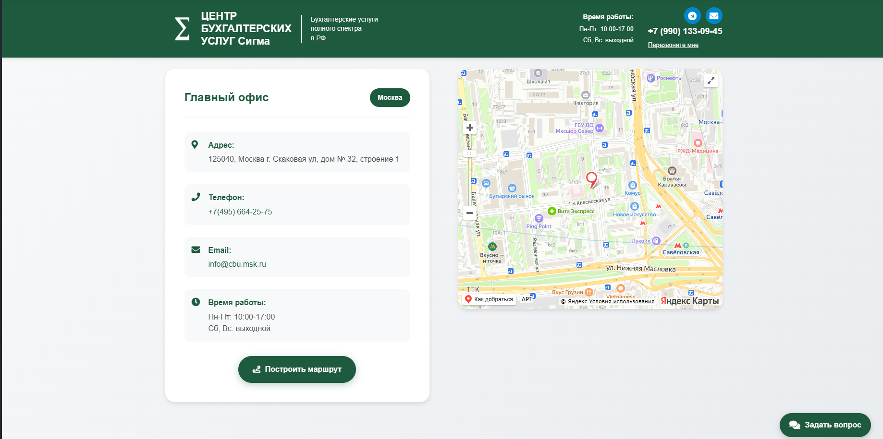This screenshot has height=439, width=883.
Task: Click the 'Яндекс Карты' logo
Action: click(x=689, y=301)
